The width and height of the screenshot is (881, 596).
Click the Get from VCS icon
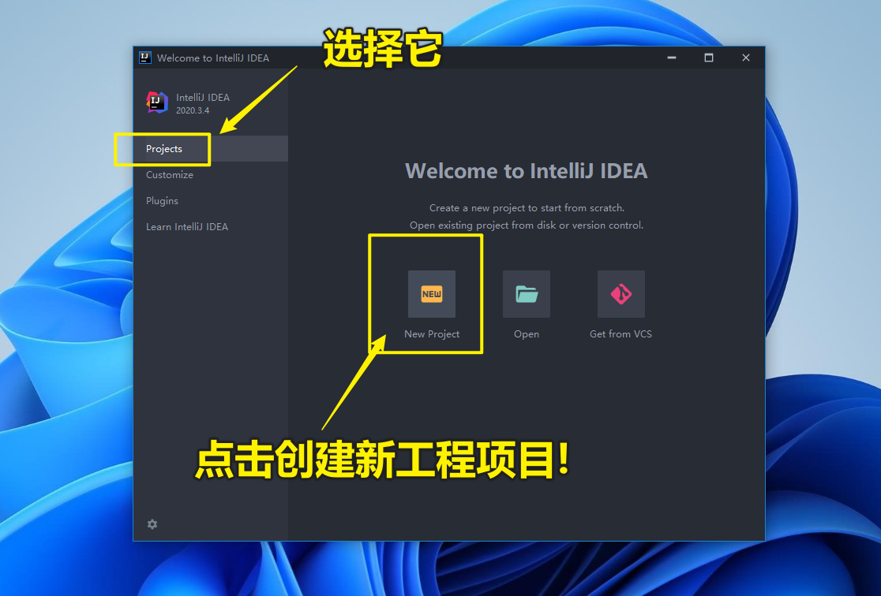(620, 294)
